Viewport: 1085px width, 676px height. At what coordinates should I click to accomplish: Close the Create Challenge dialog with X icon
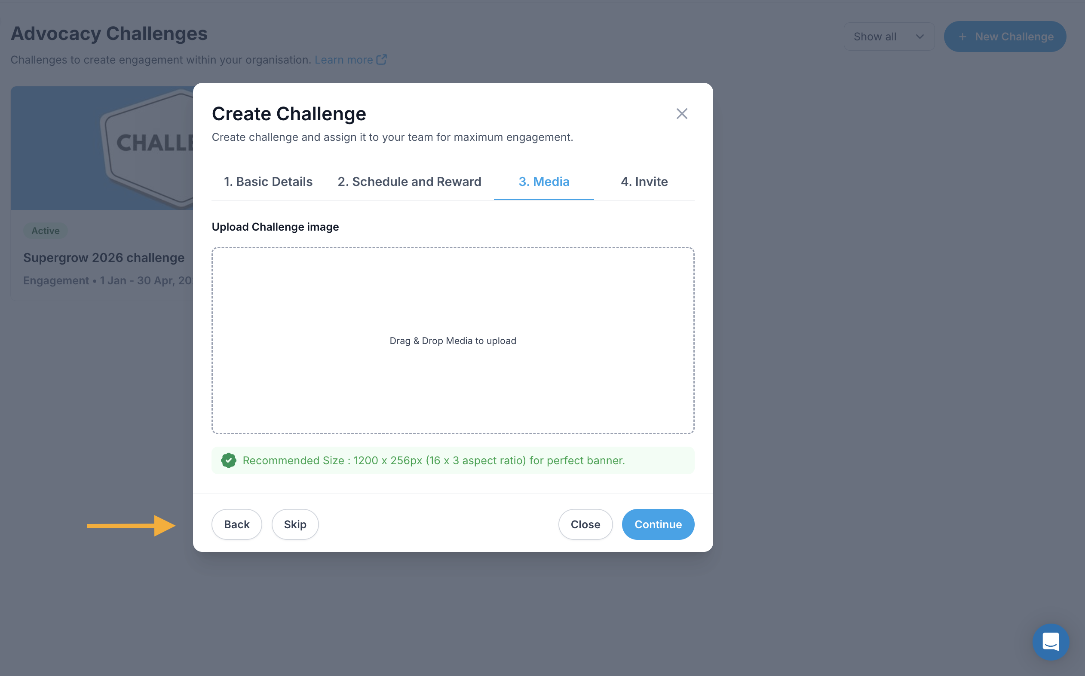click(x=681, y=113)
